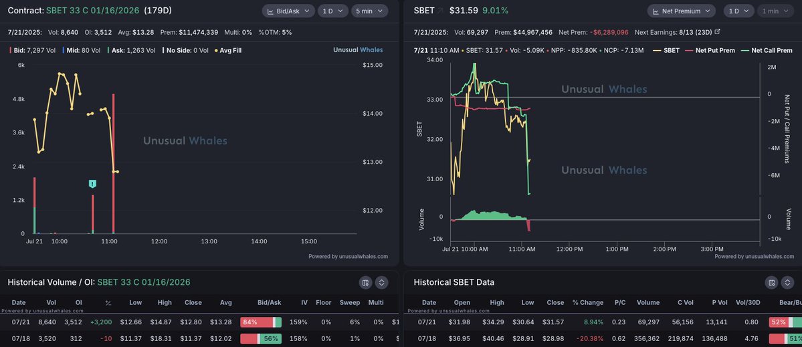Select the 219,874 call volume cell
This screenshot has height=347, width=802.
[x=682, y=338]
